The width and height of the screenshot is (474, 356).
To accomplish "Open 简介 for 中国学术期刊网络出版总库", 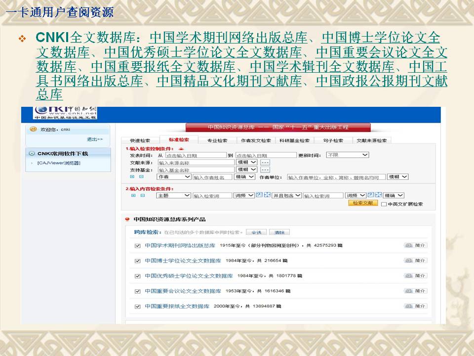I will [x=416, y=245].
